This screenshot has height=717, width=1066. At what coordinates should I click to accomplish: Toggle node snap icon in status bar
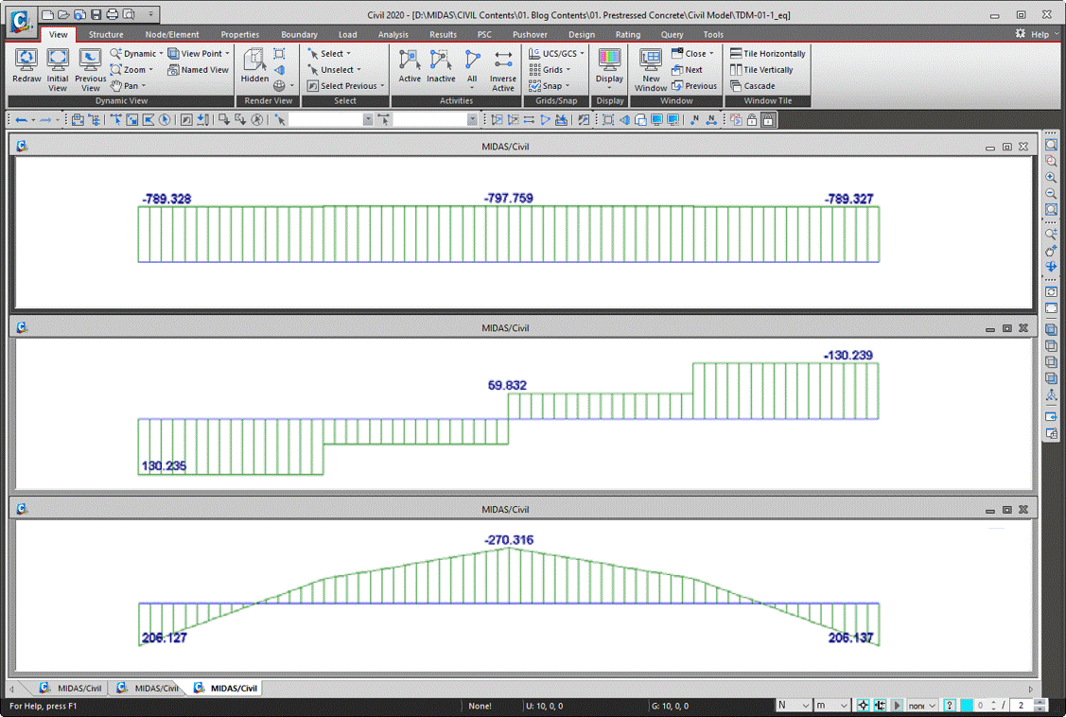(x=862, y=705)
